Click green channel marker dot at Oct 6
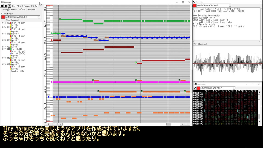The image size is (263, 148). 52,33
